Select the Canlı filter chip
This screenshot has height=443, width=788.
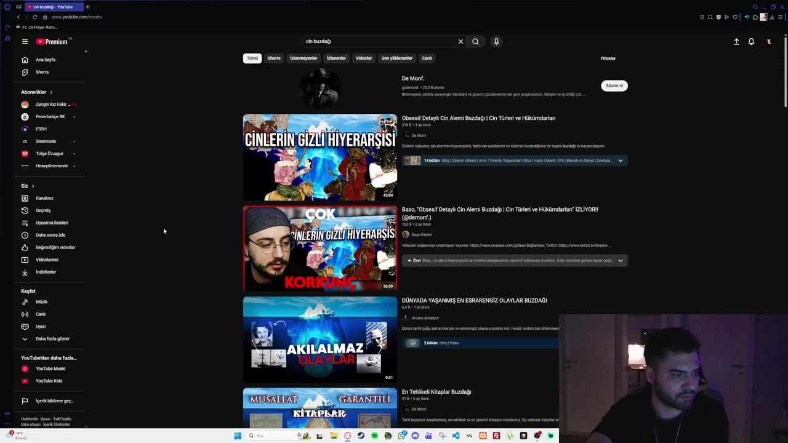[x=427, y=58]
